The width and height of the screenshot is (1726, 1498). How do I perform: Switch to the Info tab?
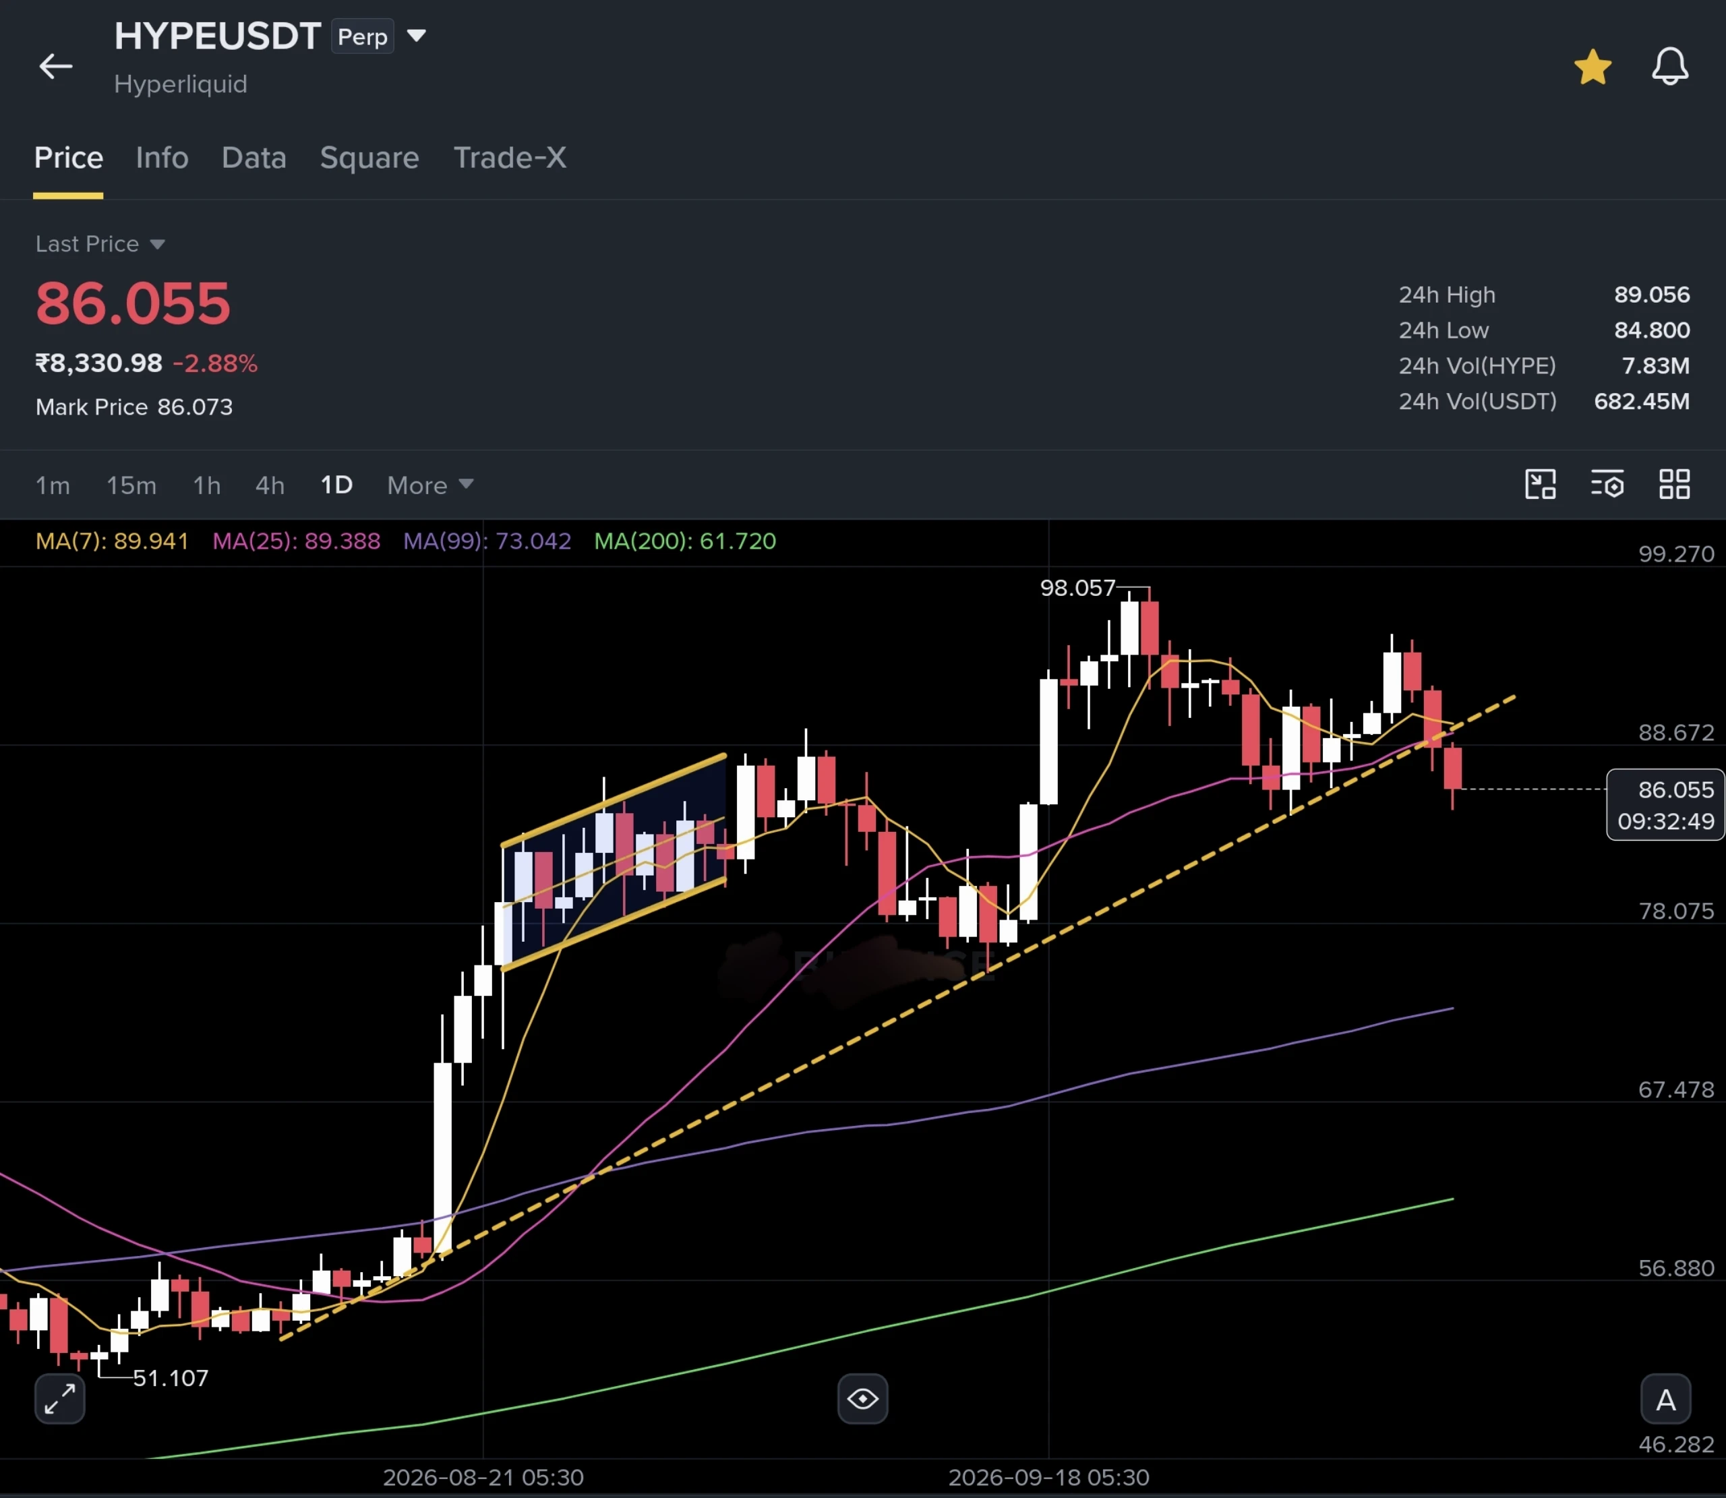pos(162,157)
